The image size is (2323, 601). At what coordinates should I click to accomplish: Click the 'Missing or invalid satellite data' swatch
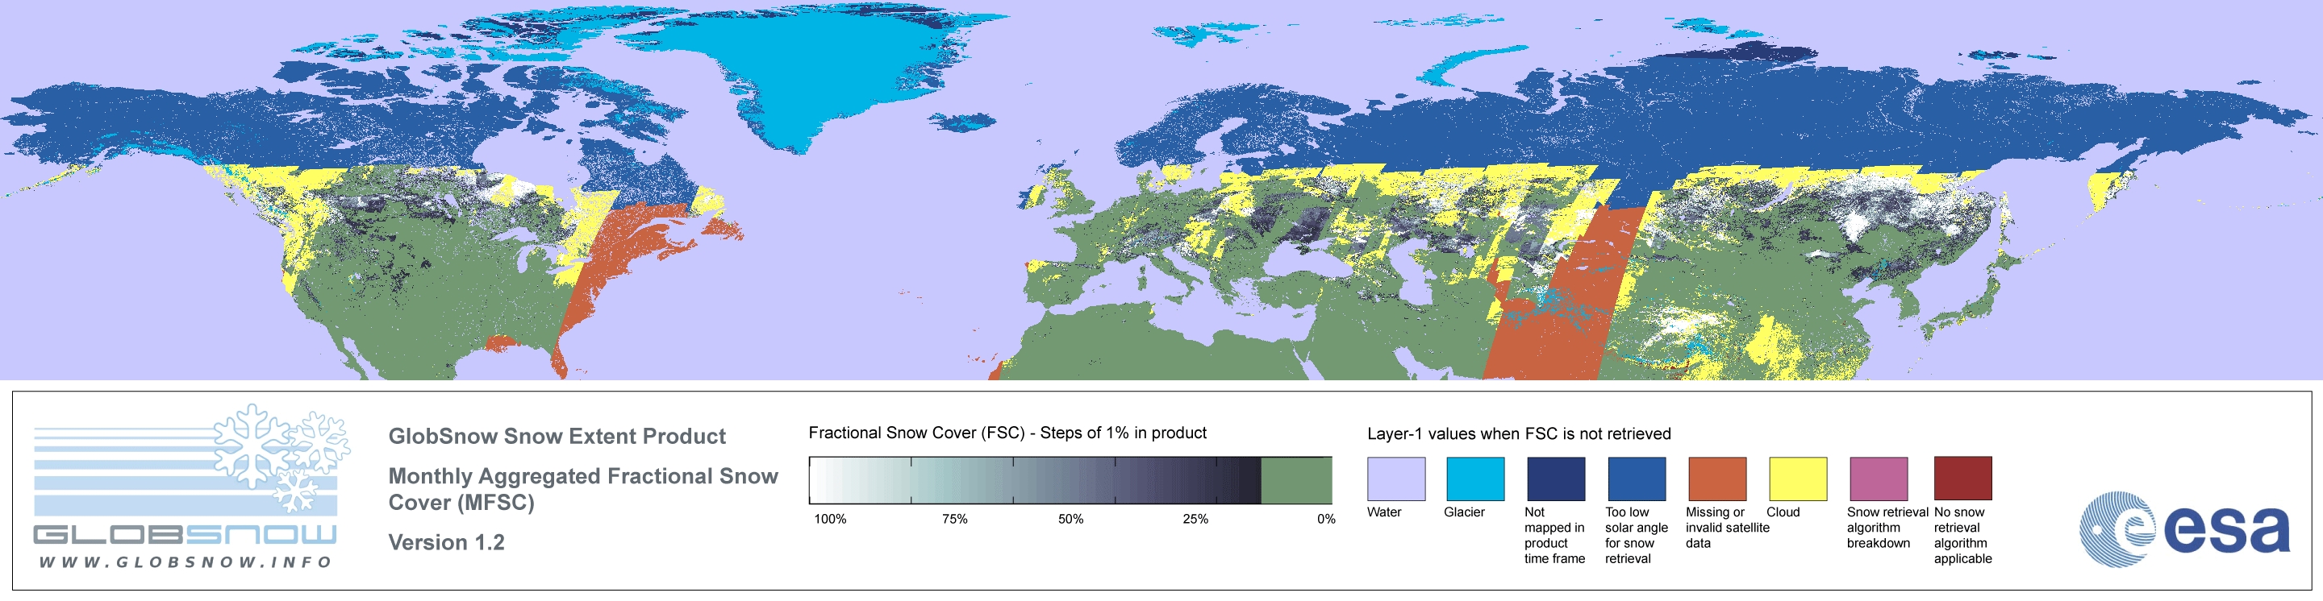1717,479
